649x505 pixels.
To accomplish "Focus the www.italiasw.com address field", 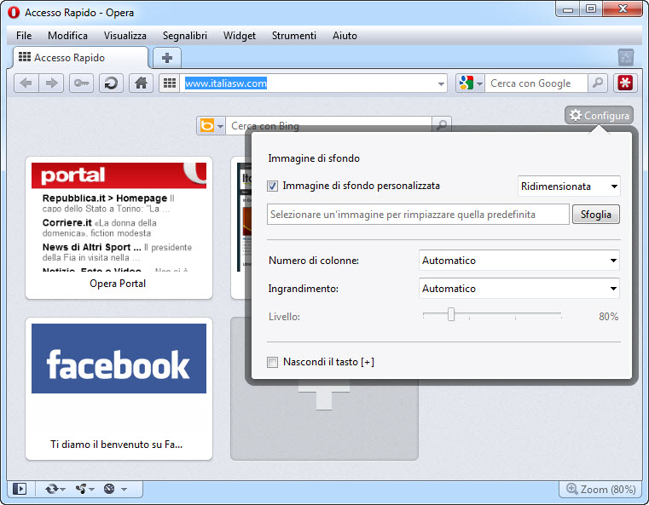I will click(309, 83).
